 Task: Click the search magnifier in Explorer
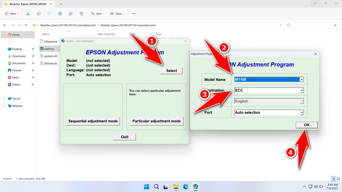tap(335, 25)
